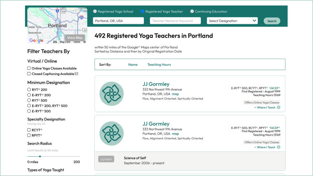Click the first JJ Gormley profile logo
This screenshot has width=313, height=176.
(111, 94)
